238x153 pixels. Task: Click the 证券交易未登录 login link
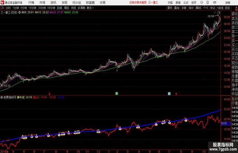[138, 3]
